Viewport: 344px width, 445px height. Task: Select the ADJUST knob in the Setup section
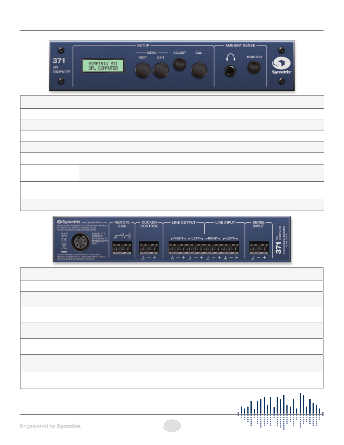[x=180, y=64]
